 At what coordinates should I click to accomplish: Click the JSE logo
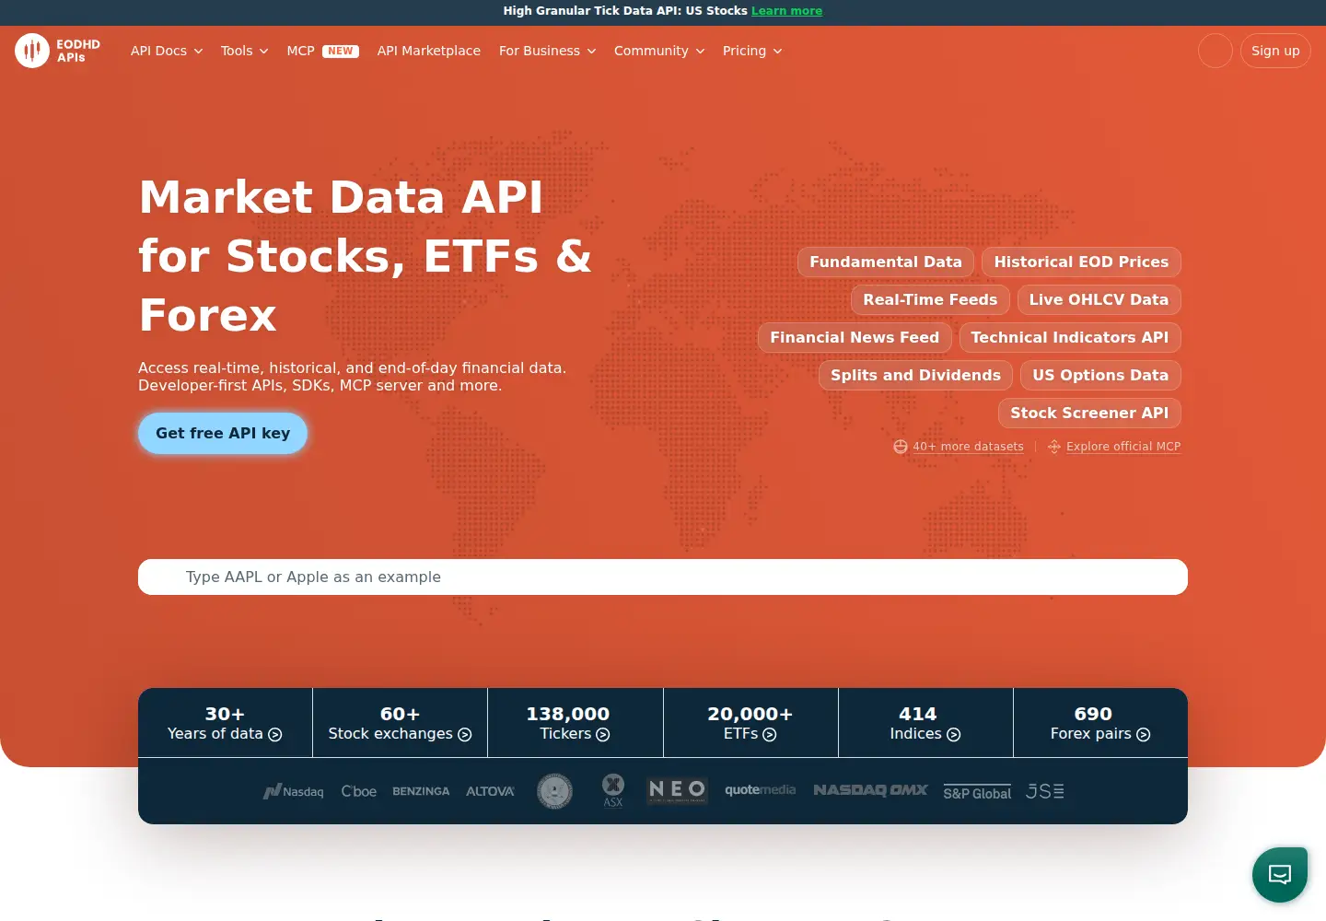tap(1045, 791)
